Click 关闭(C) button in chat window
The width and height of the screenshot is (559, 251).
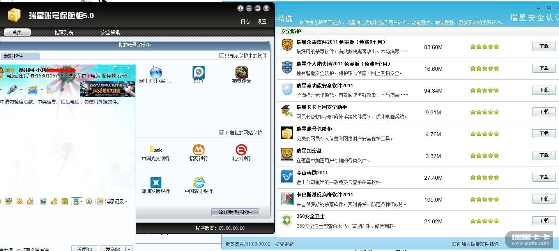pyautogui.click(x=85, y=249)
